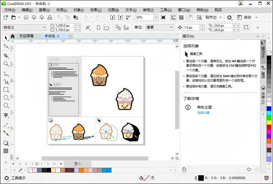Select the transparency checkerboard tool
The width and height of the screenshot is (273, 184).
[6, 150]
